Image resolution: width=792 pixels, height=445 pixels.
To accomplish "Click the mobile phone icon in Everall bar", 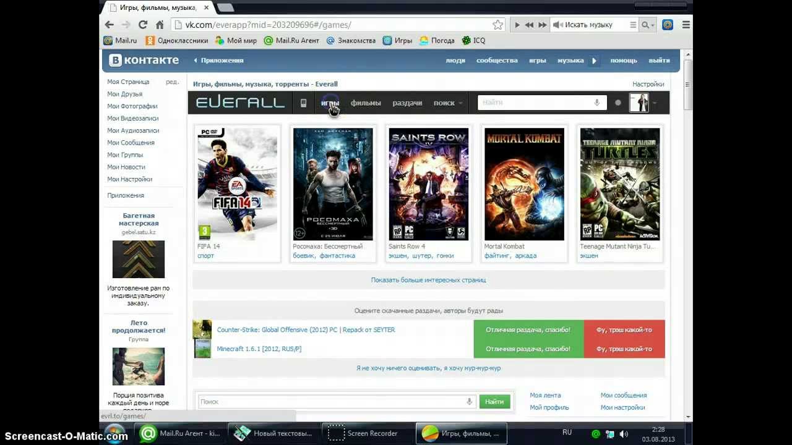I will [303, 103].
